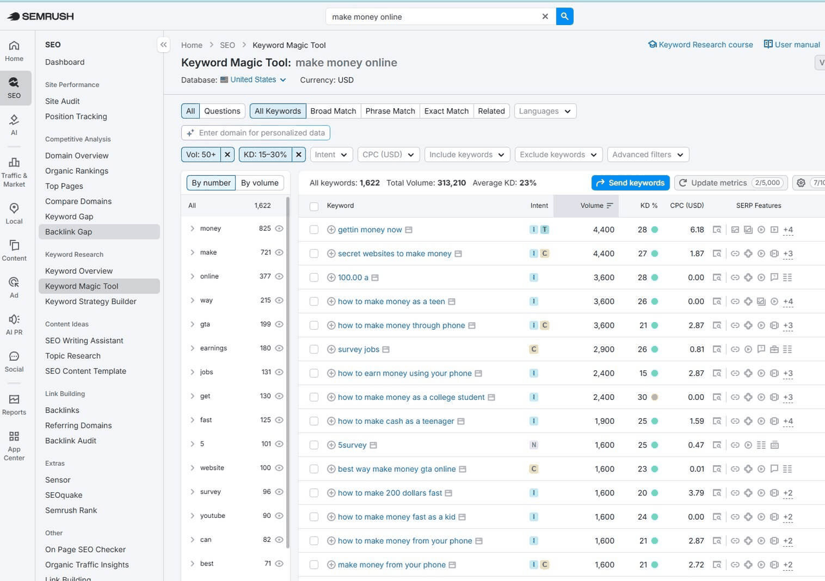Viewport: 825px width, 581px height.
Task: Select the Exact Match tab
Action: (446, 111)
